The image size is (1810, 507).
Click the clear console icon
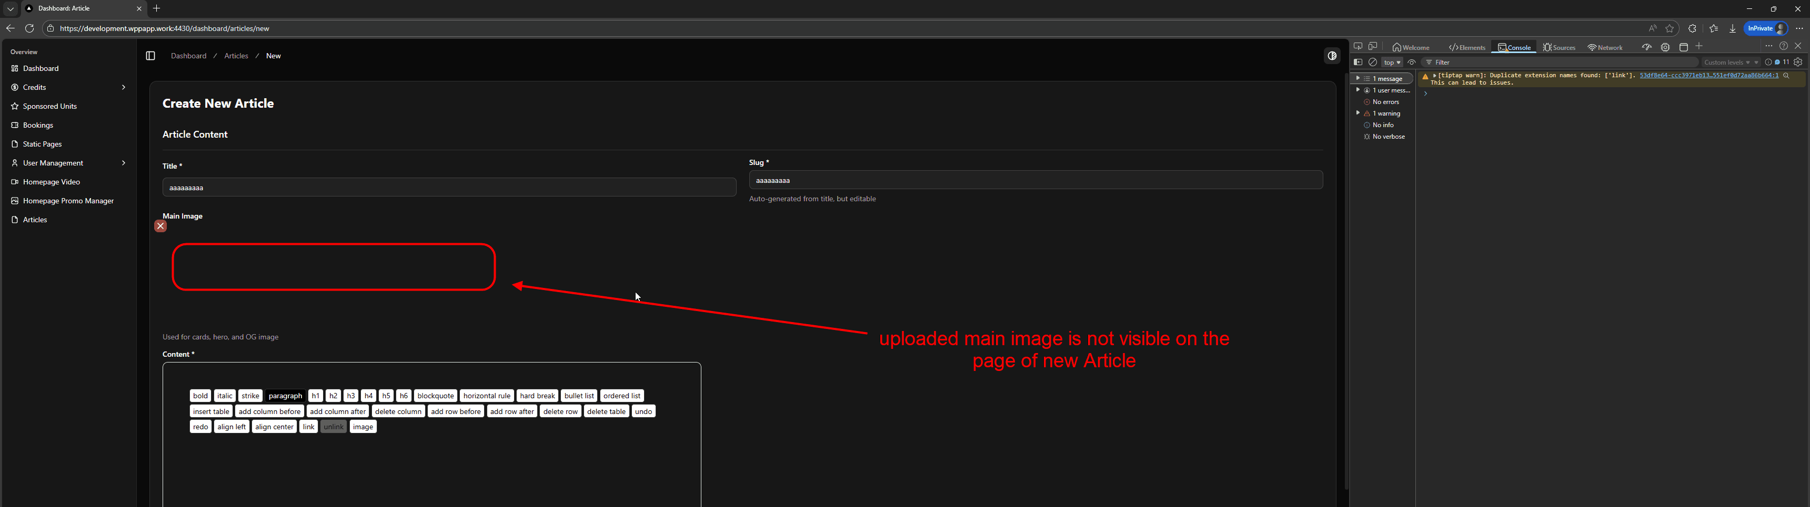point(1373,63)
